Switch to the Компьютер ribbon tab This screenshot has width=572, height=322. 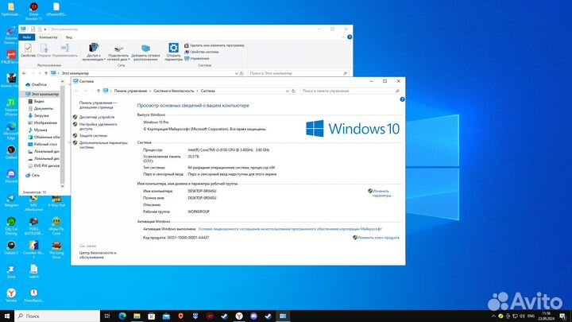tap(48, 37)
